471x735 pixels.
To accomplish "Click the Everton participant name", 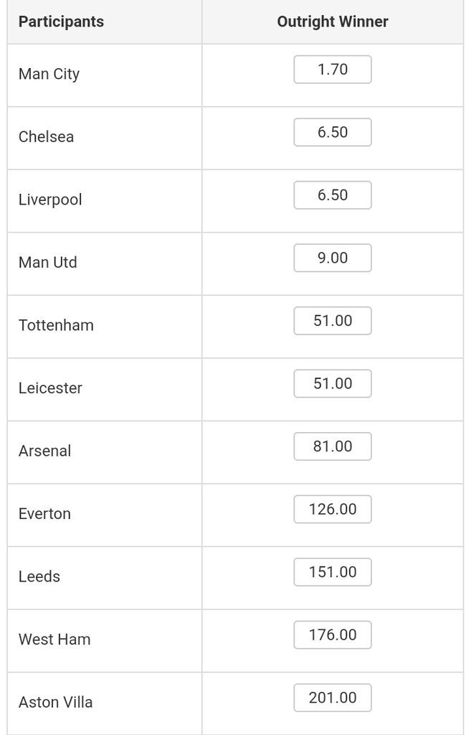I will [x=45, y=514].
